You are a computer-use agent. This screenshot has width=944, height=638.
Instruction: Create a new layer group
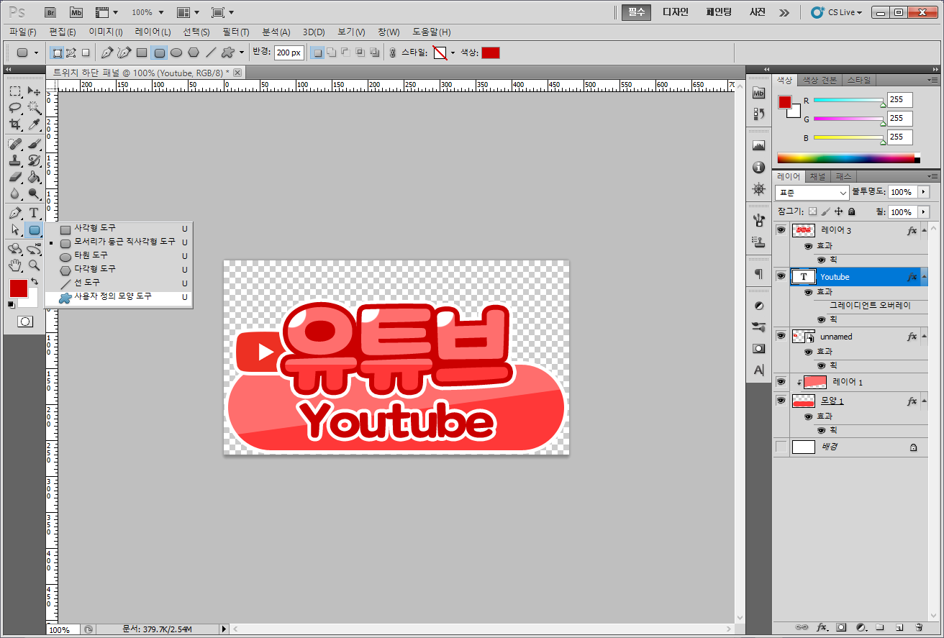(879, 627)
